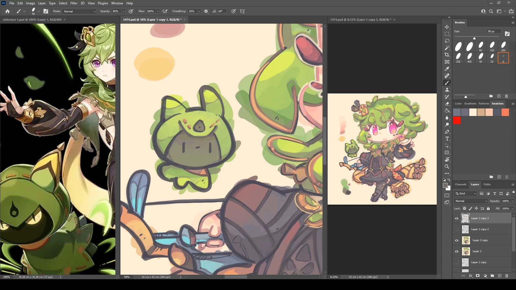Viewport: 516px width, 290px height.
Task: Create new layer button
Action: (500, 276)
